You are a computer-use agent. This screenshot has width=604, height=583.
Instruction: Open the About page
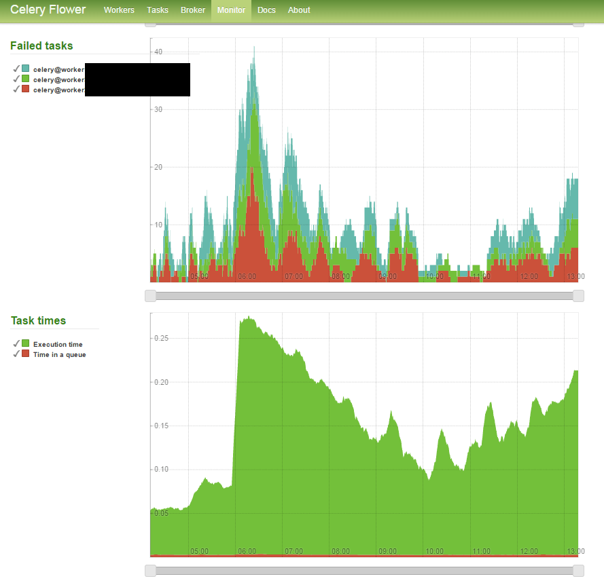coord(299,10)
